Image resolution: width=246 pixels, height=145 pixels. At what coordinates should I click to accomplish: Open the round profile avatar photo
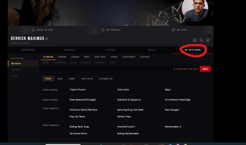(x=195, y=9)
